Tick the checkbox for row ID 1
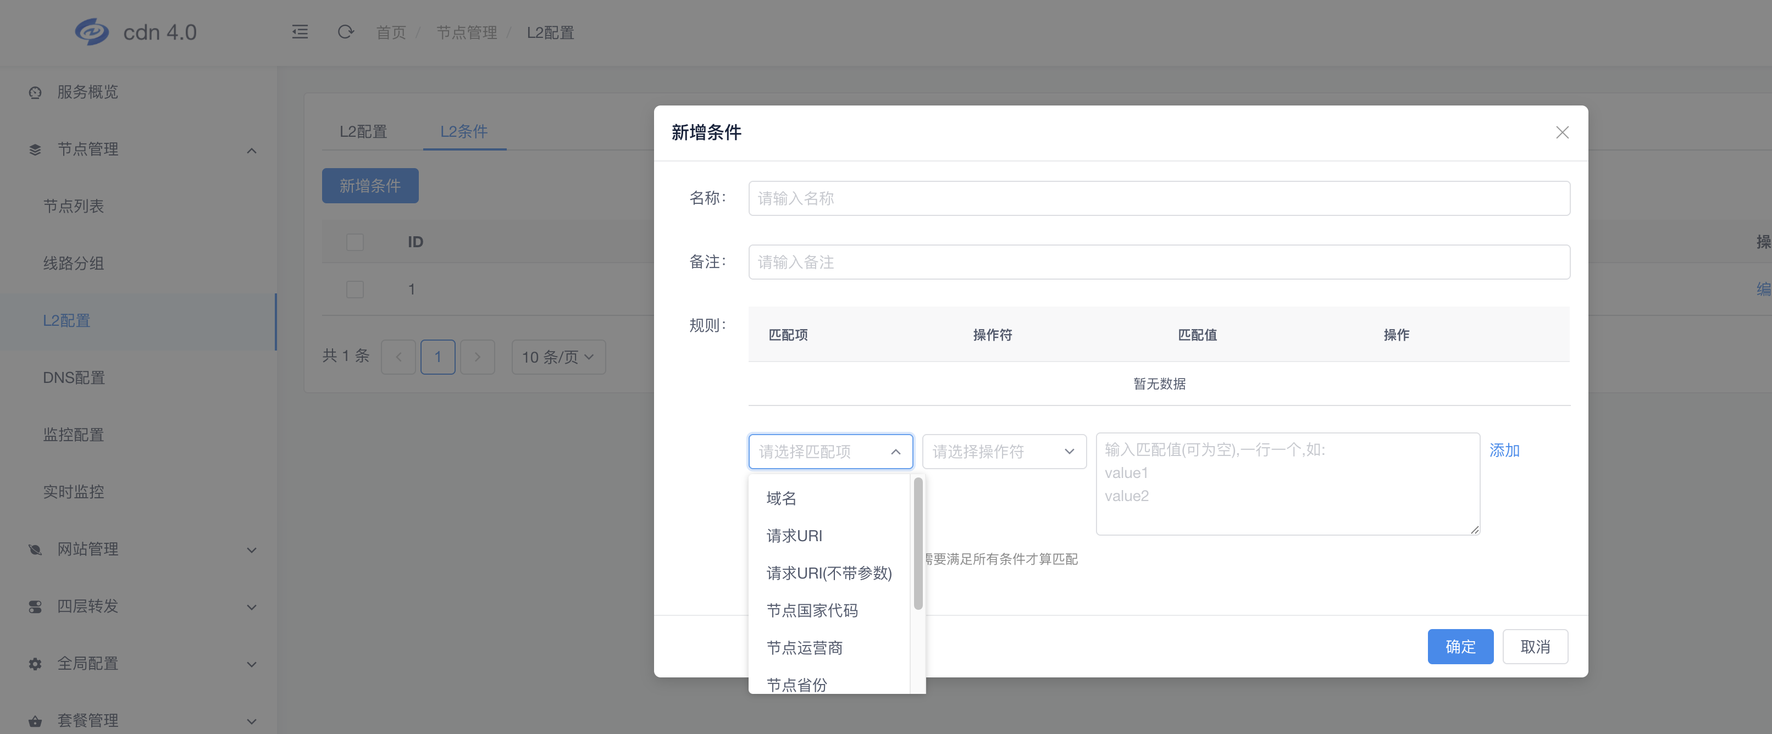The width and height of the screenshot is (1772, 734). click(355, 289)
